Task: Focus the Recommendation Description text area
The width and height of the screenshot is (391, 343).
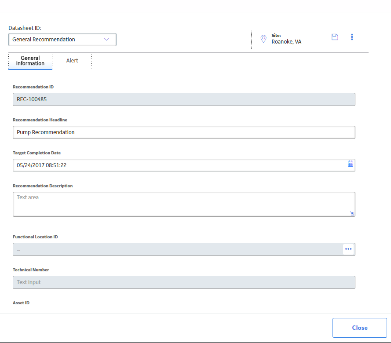Action: pos(184,204)
